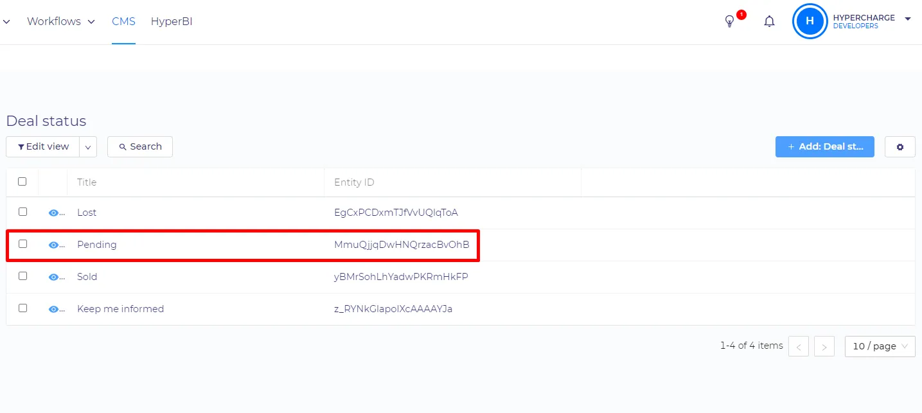922x413 pixels.
Task: Open the 10 / page size selector
Action: pyautogui.click(x=880, y=346)
